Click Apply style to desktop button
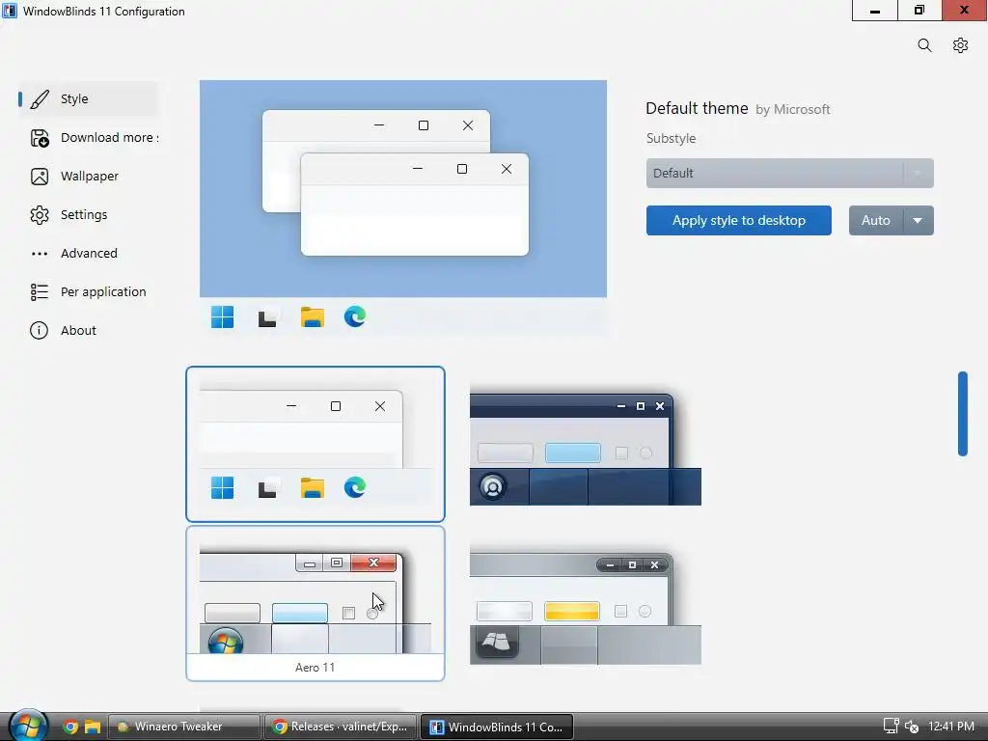 tap(738, 221)
